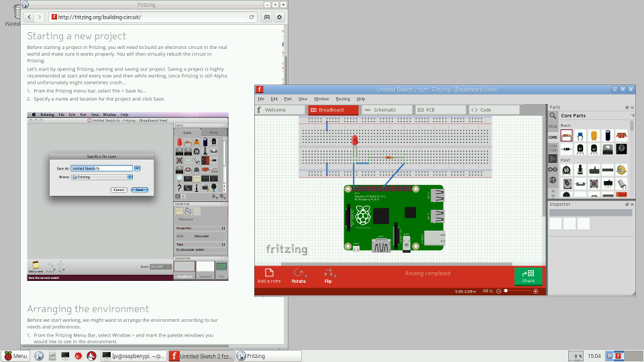
Task: Click the resistor on the breadboard
Action: pos(388,157)
